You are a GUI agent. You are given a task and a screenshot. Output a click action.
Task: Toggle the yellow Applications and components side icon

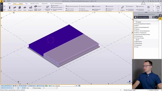[x=160, y=19]
